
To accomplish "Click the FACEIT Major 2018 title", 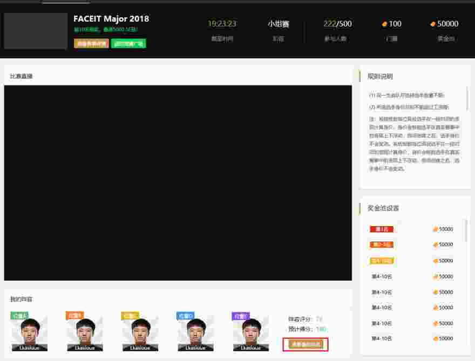I will [x=111, y=19].
